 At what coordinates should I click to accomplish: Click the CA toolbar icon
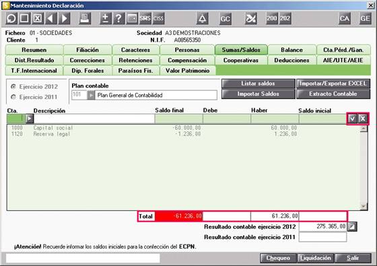pos(344,19)
